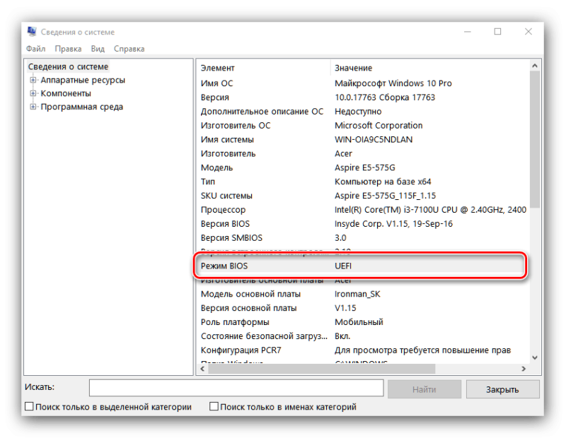Select the Дополнительное описание ОС row
566x438 pixels.
point(363,112)
